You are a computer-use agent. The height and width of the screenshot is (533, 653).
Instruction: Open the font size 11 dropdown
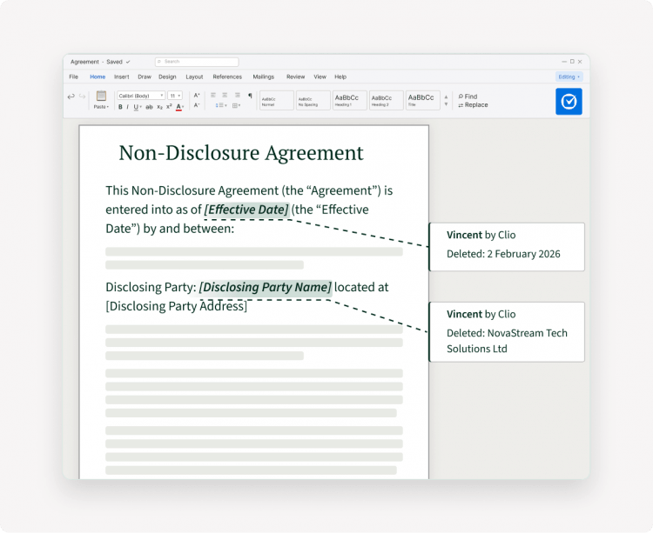coord(175,96)
